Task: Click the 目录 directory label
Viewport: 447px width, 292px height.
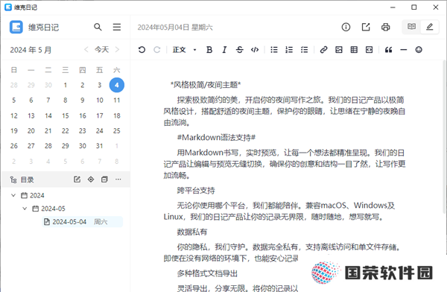Action: click(27, 180)
